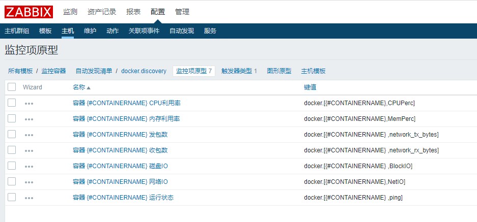This screenshot has height=222, width=477.
Task: Toggle the select-all checkbox in header
Action: [12, 87]
